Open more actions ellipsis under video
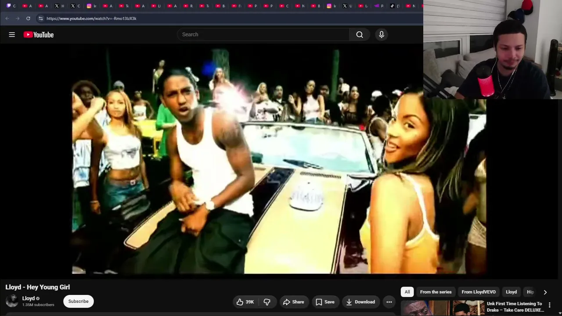 tap(389, 302)
